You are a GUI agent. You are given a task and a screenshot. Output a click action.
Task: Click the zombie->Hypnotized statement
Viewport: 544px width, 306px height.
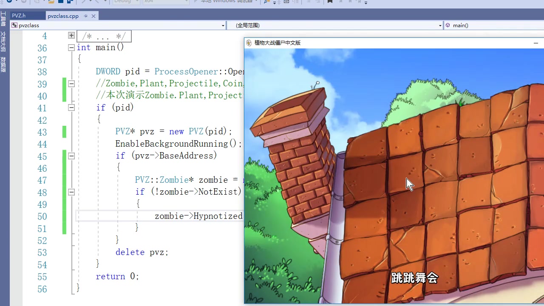point(199,216)
